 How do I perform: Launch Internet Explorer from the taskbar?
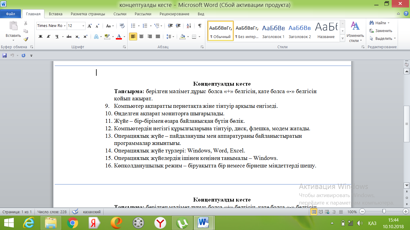coord(29,223)
